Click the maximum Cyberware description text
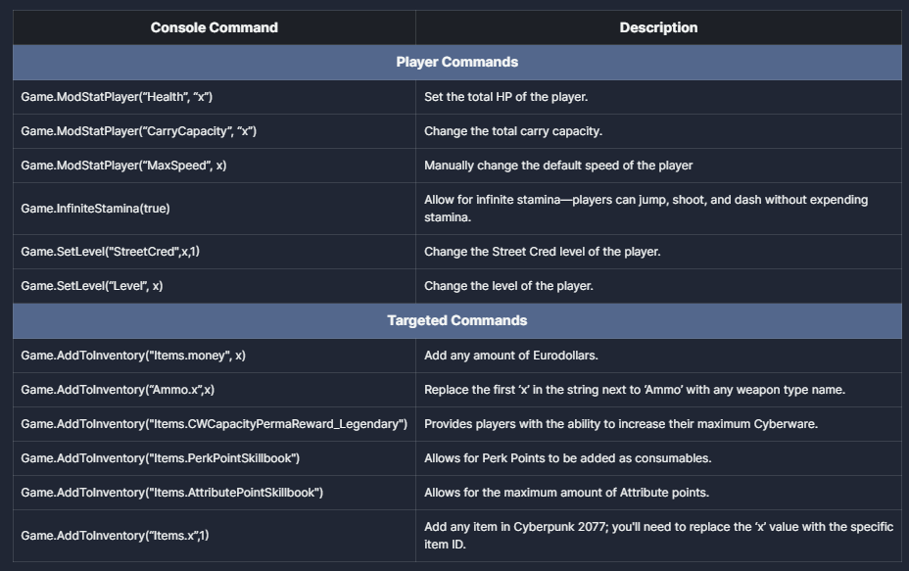 [620, 424]
